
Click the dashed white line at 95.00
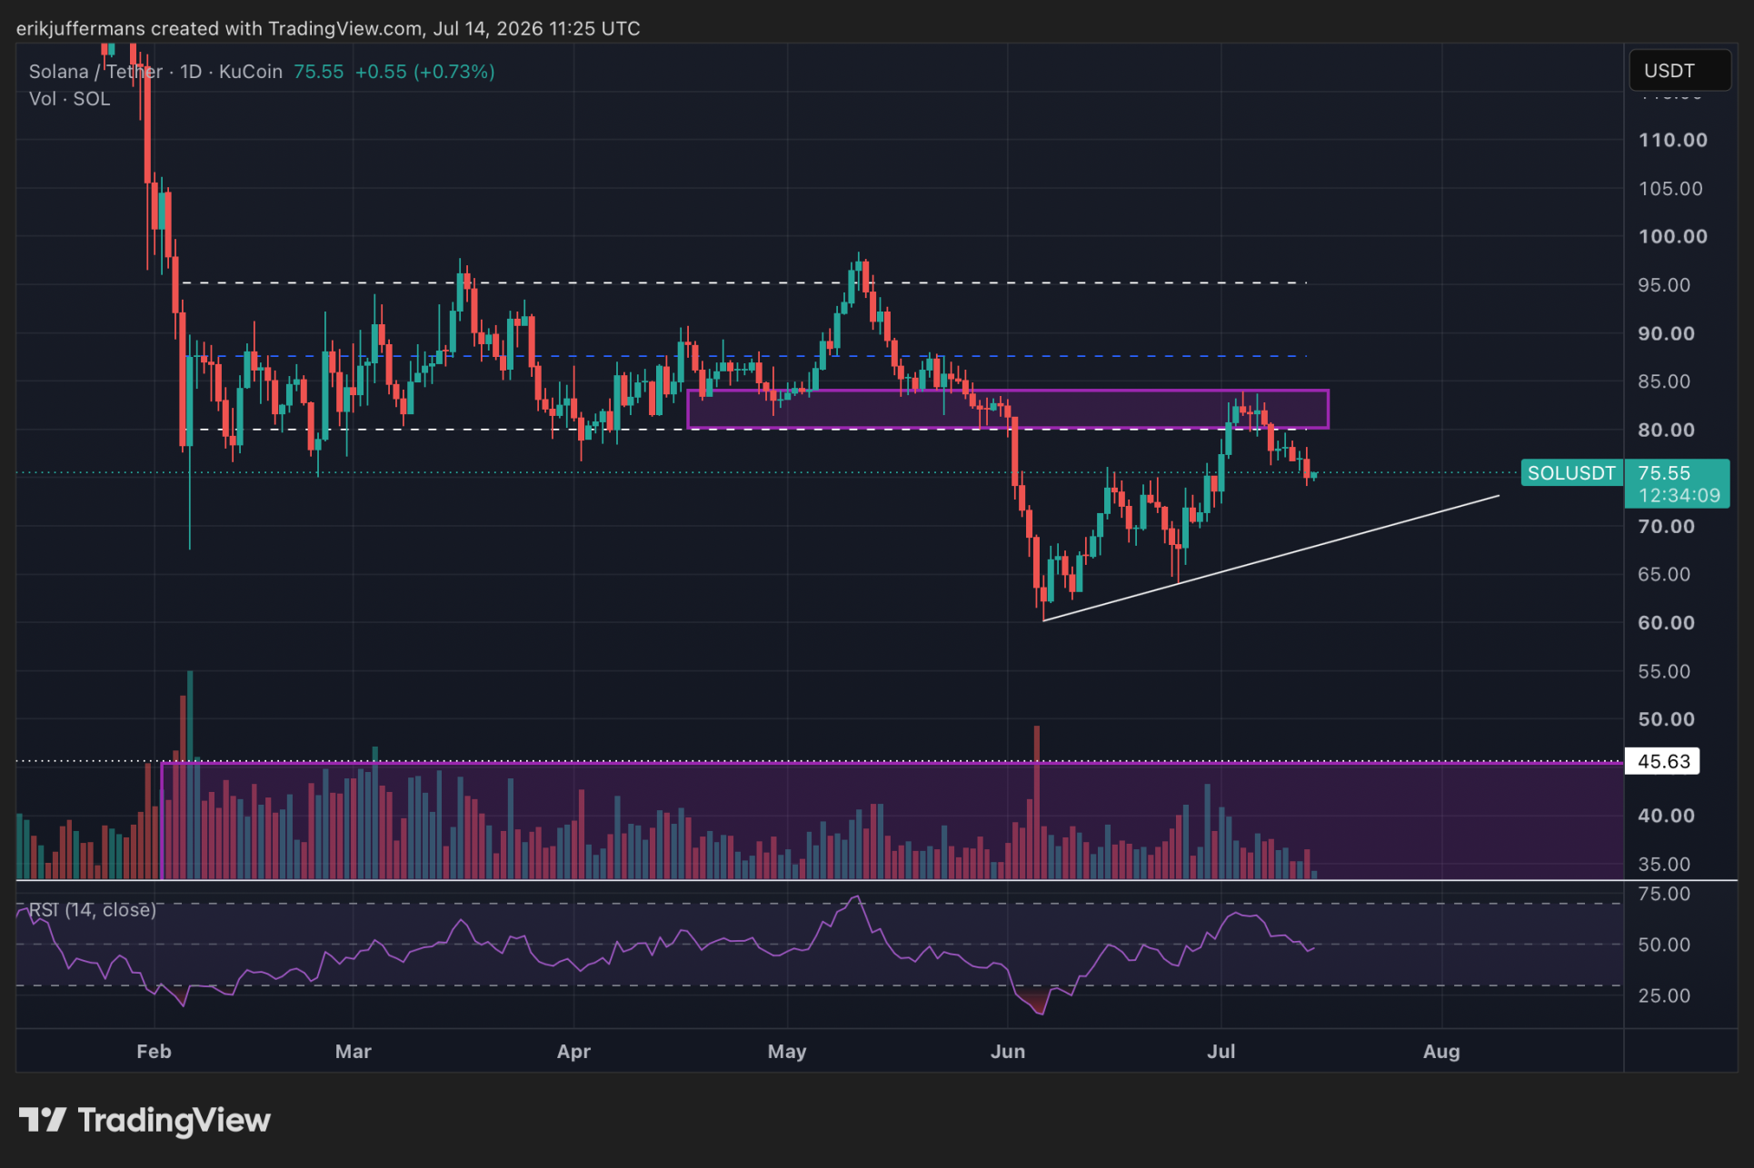tap(743, 283)
